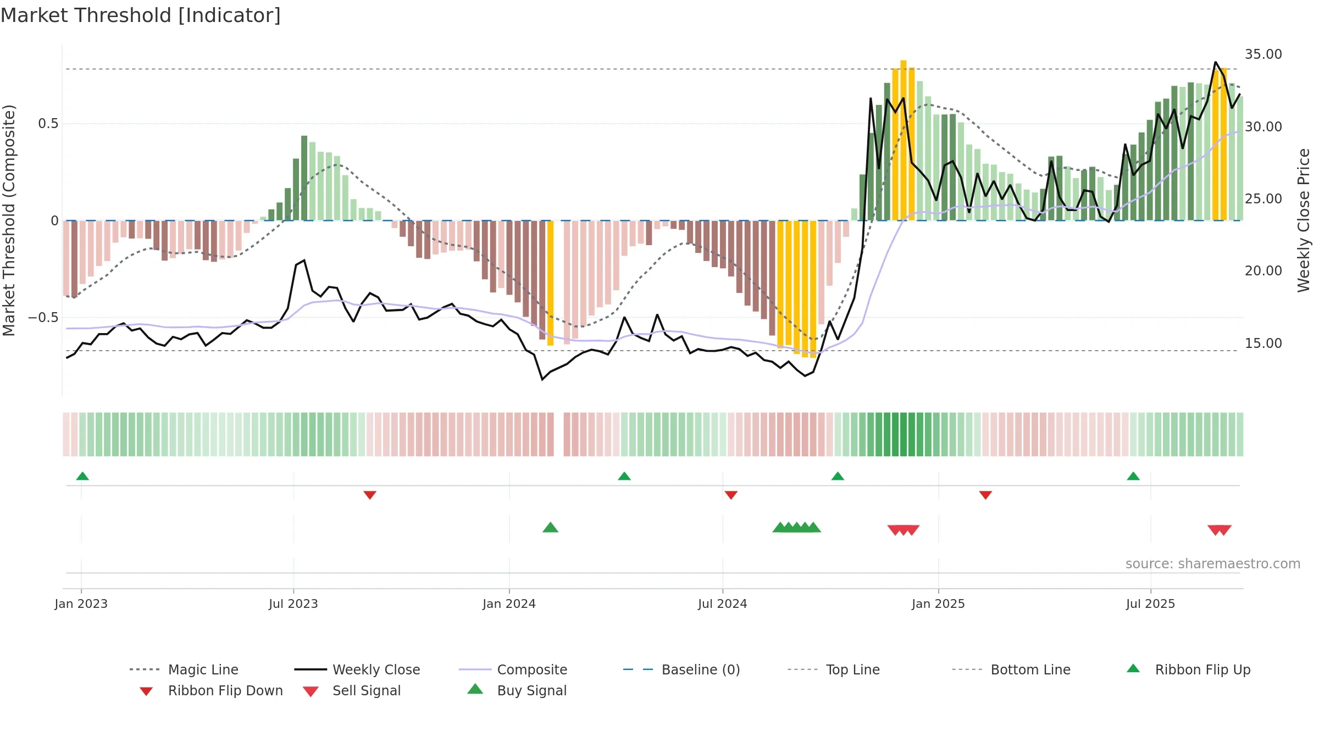
Task: Toggle the Sell Signal legend entry
Action: click(x=352, y=690)
